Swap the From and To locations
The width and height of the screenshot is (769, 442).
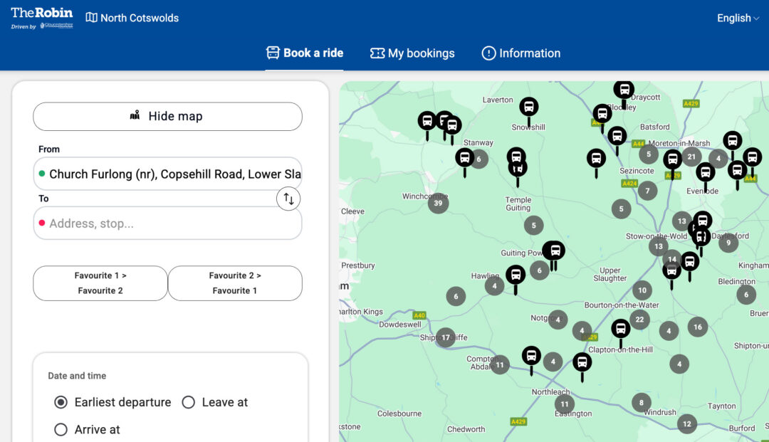pyautogui.click(x=288, y=199)
